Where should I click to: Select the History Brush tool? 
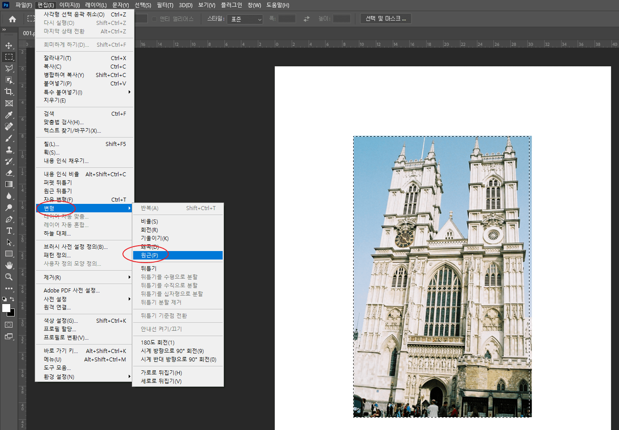[x=9, y=161]
